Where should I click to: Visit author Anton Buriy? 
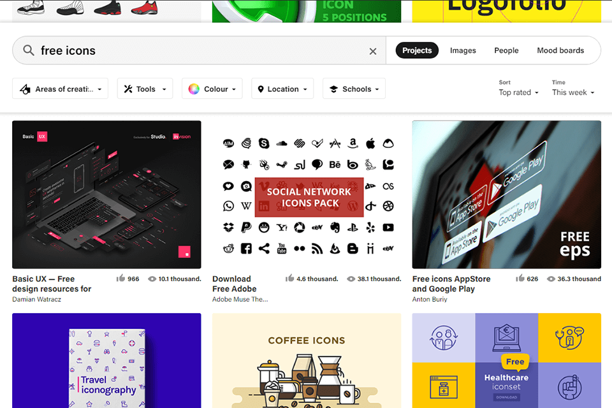(x=430, y=299)
